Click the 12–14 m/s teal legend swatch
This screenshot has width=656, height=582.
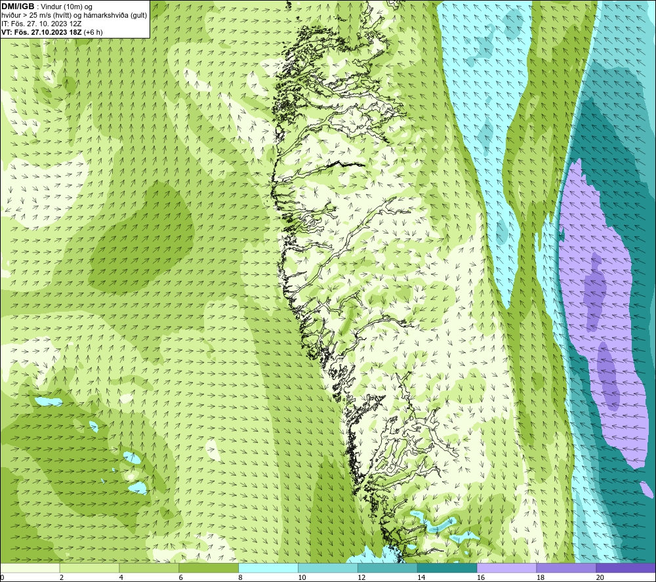click(388, 568)
